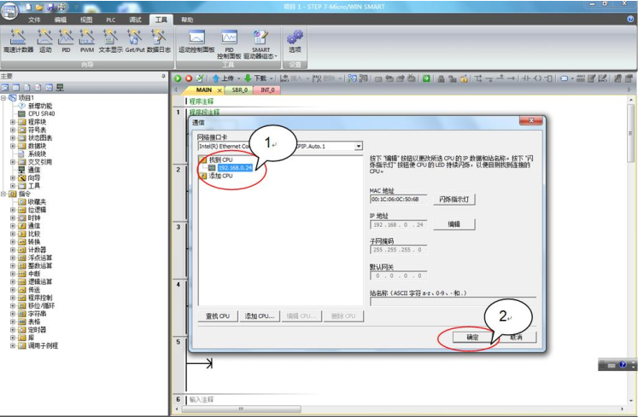This screenshot has height=417, width=638.
Task: Click the Find CPU (查找 CPU) button
Action: 218,316
